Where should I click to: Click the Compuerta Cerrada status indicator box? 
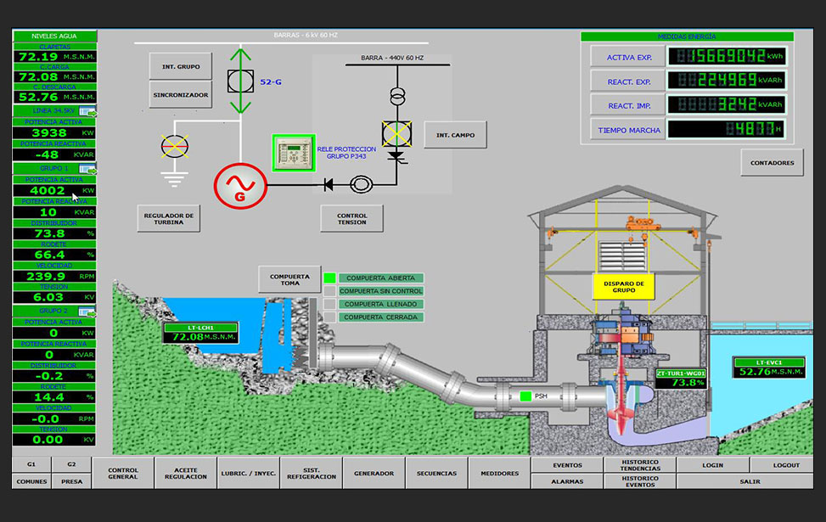click(x=329, y=317)
